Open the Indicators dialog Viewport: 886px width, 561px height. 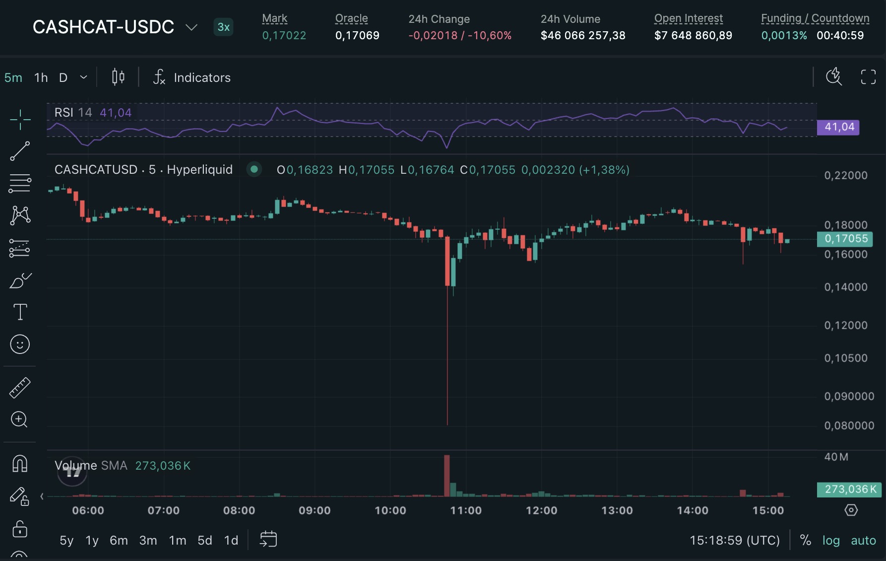click(192, 77)
